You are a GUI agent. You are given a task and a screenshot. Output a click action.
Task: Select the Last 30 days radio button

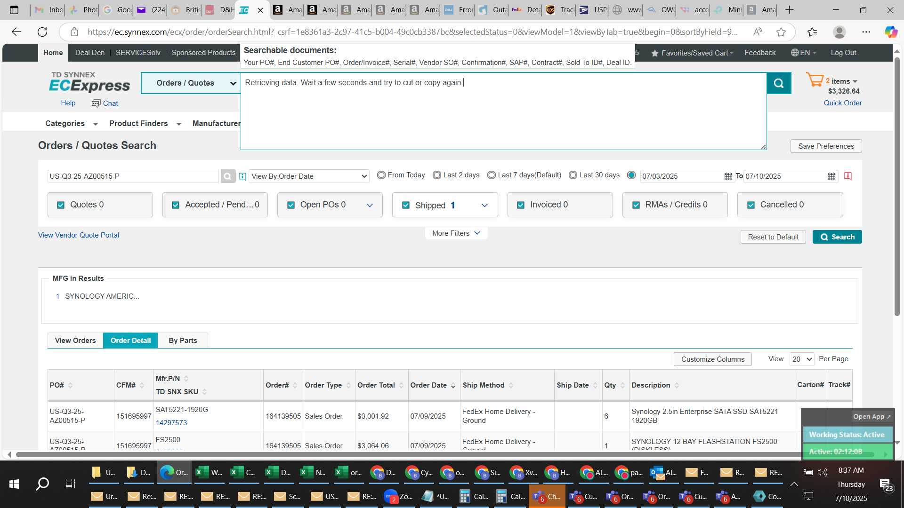573,175
